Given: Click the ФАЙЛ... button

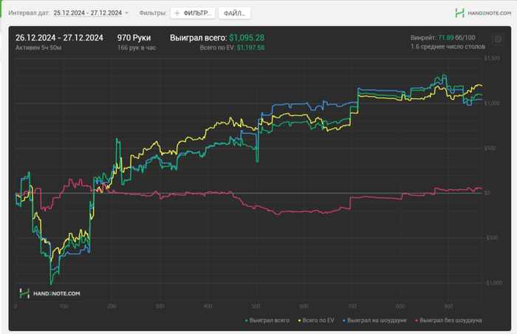Looking at the screenshot, I should [234, 13].
